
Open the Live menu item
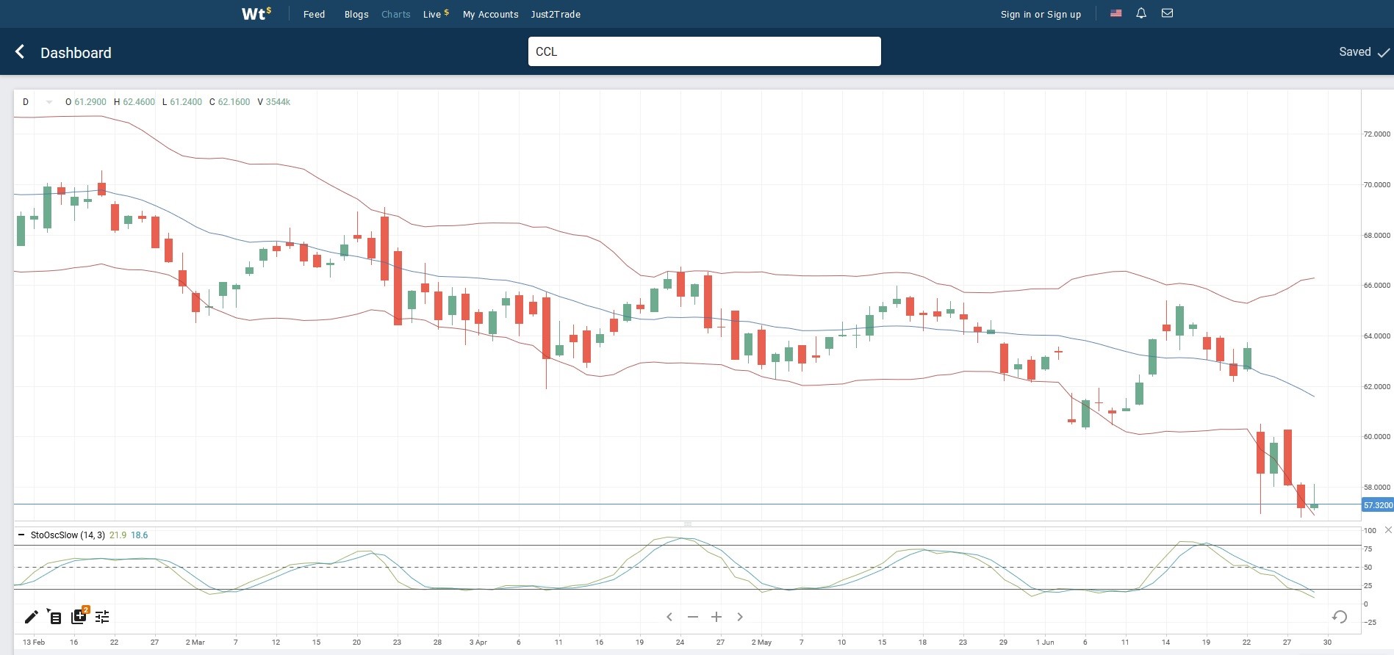pos(436,14)
